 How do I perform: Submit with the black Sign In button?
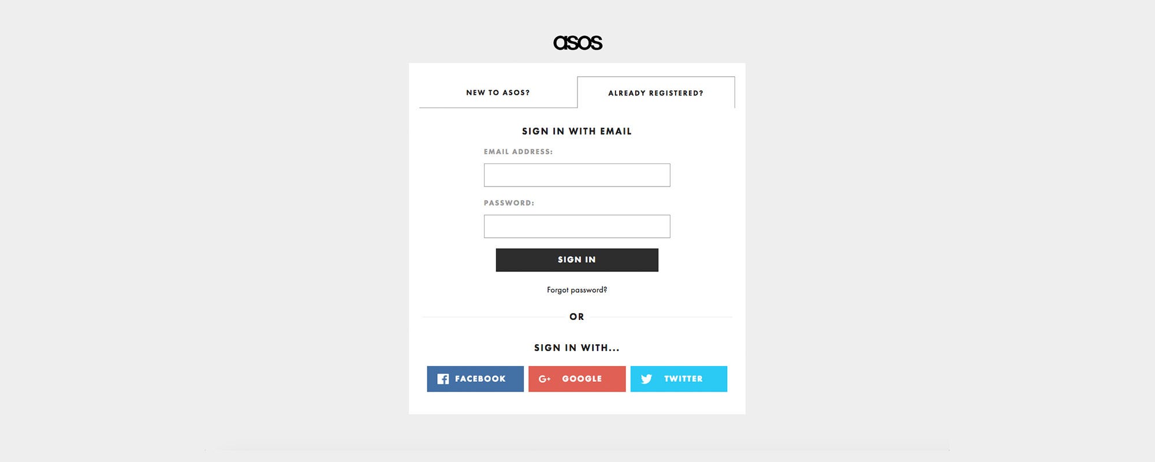click(x=577, y=260)
